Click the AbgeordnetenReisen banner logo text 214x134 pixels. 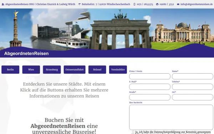pyautogui.click(x=26, y=54)
